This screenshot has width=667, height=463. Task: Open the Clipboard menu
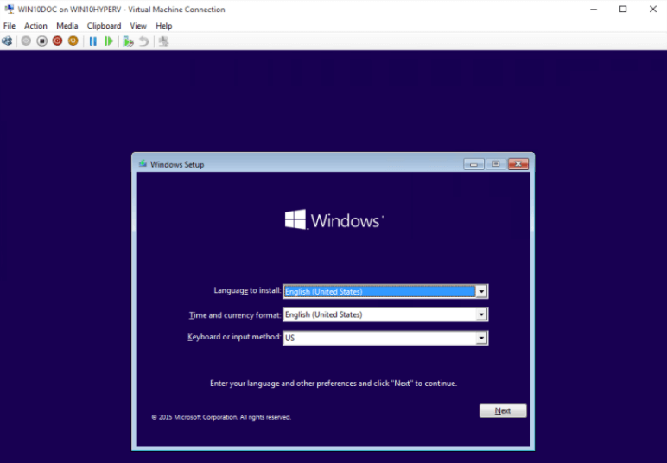point(104,26)
